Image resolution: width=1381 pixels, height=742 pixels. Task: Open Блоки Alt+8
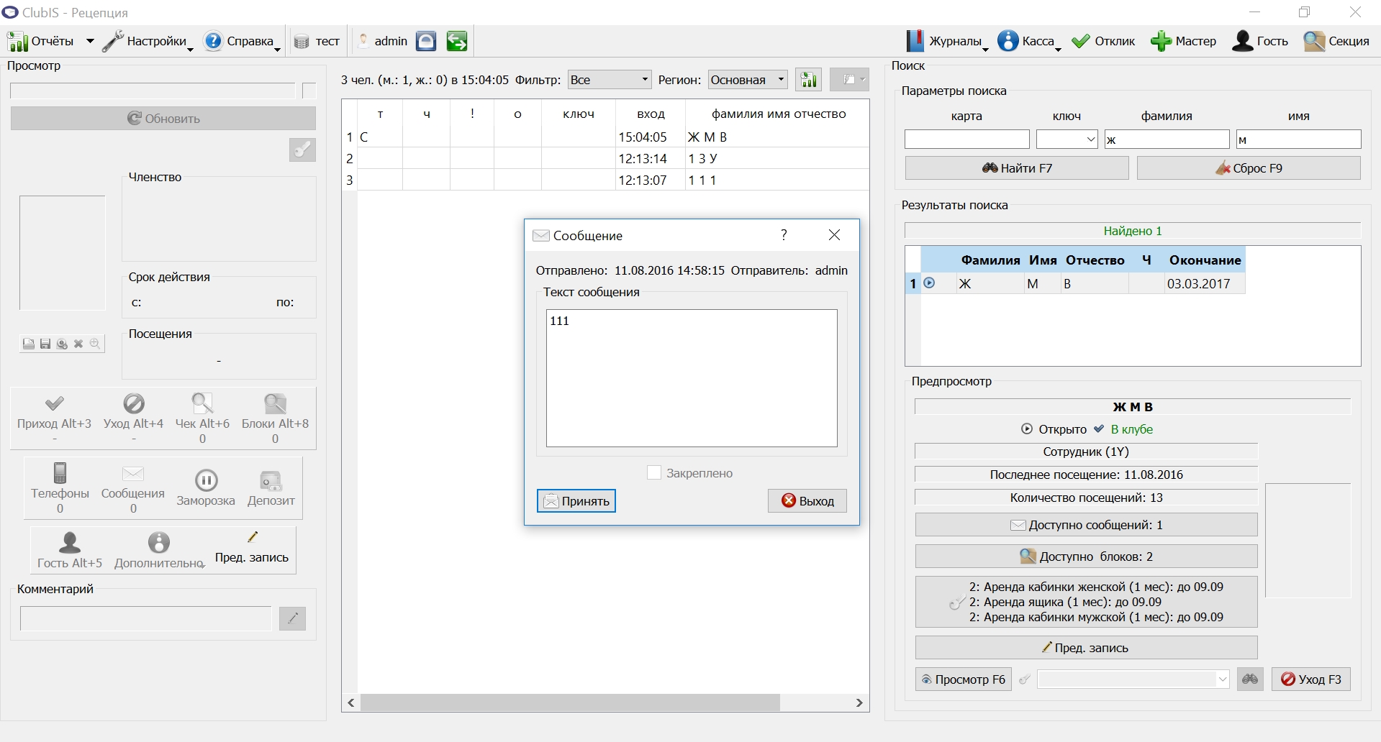(x=275, y=418)
